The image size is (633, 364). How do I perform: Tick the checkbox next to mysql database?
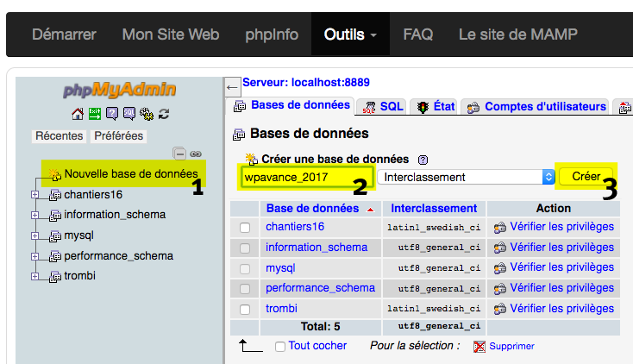tap(245, 268)
